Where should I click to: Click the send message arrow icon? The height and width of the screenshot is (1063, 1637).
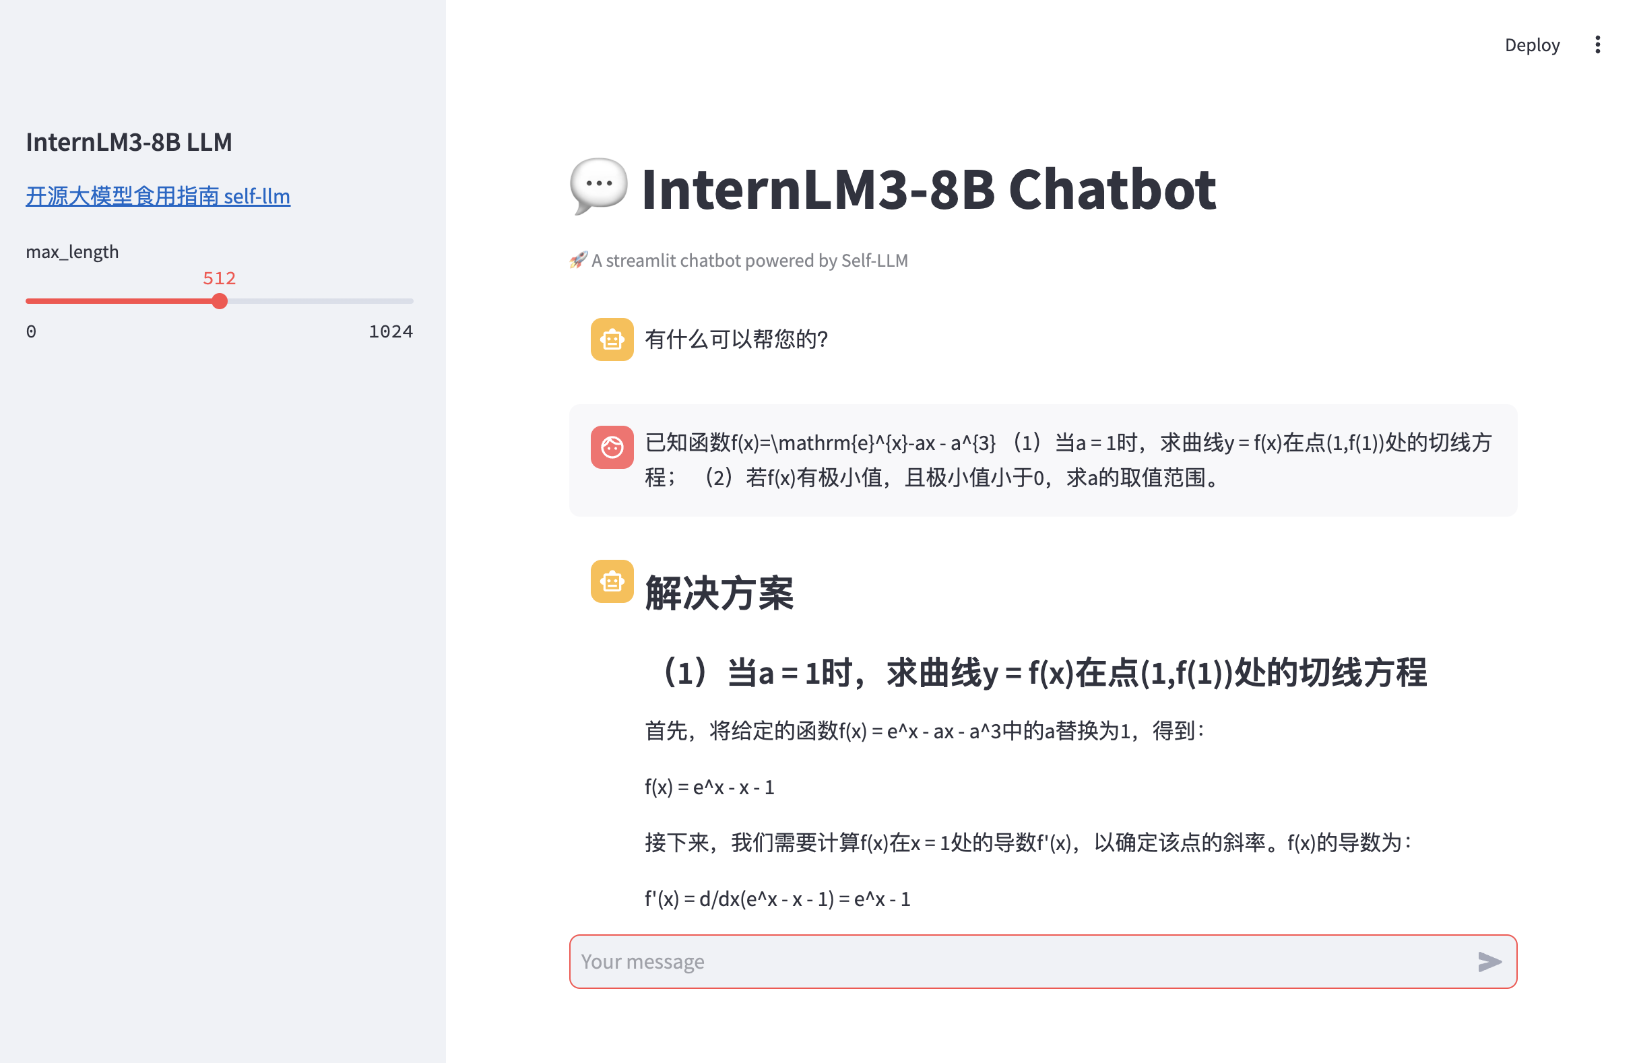[x=1489, y=961]
